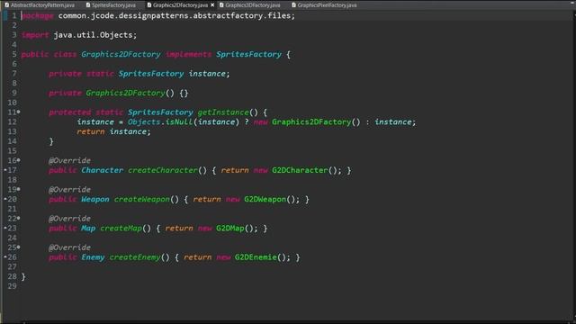This screenshot has height=324, width=576.
Task: Click 'Objects' on line 12
Action: tap(144, 122)
